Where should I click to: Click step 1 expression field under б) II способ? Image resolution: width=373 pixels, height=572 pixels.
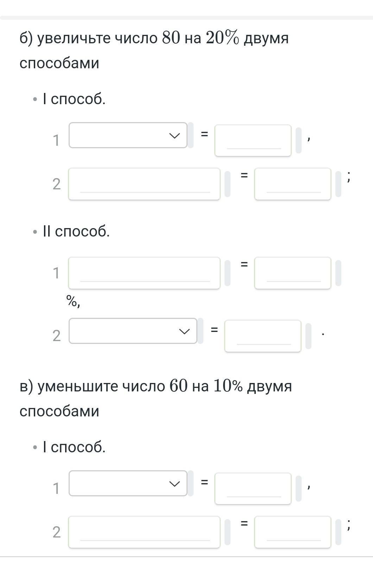coord(144,273)
